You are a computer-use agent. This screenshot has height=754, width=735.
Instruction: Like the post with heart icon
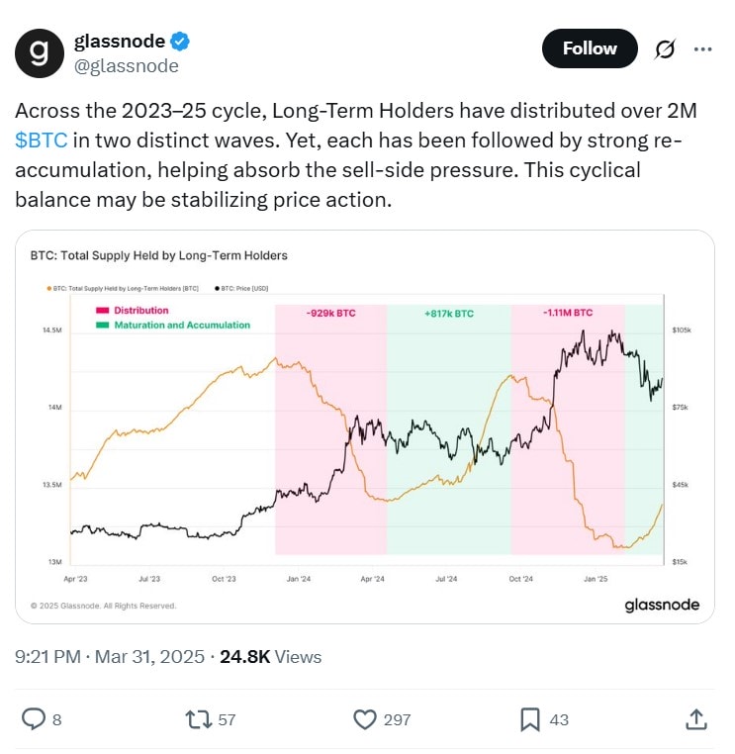pyautogui.click(x=367, y=719)
